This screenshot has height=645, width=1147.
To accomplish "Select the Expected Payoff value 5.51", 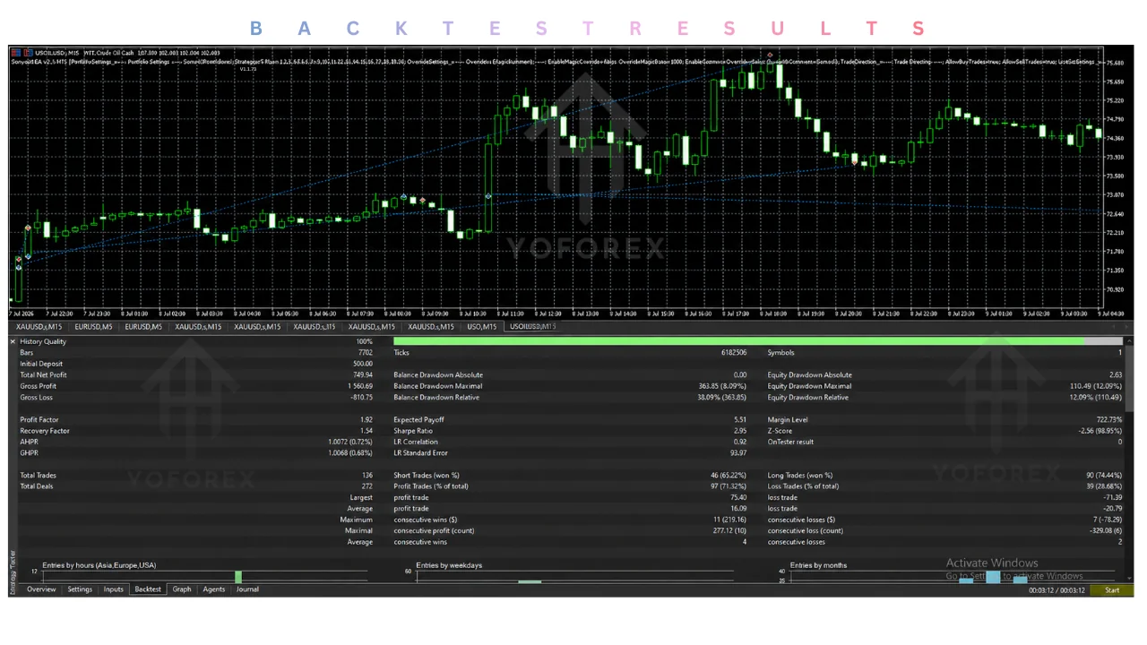I will click(x=740, y=420).
